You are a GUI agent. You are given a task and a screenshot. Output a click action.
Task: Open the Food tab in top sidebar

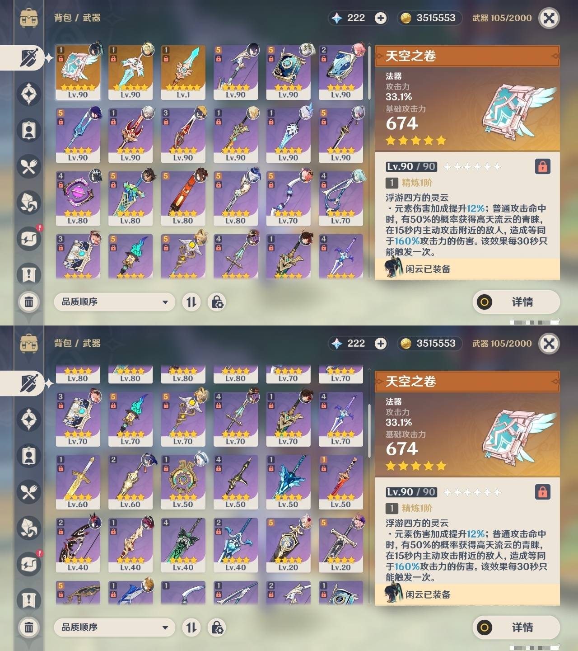click(29, 166)
